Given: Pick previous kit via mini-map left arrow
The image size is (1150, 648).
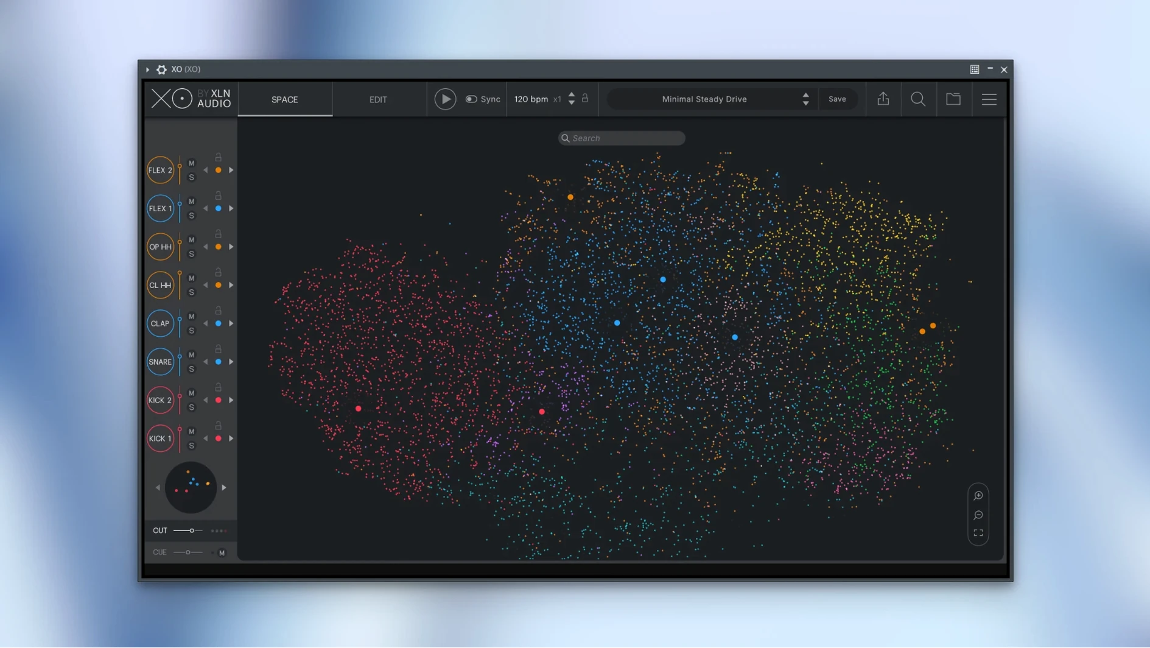Looking at the screenshot, I should (158, 487).
